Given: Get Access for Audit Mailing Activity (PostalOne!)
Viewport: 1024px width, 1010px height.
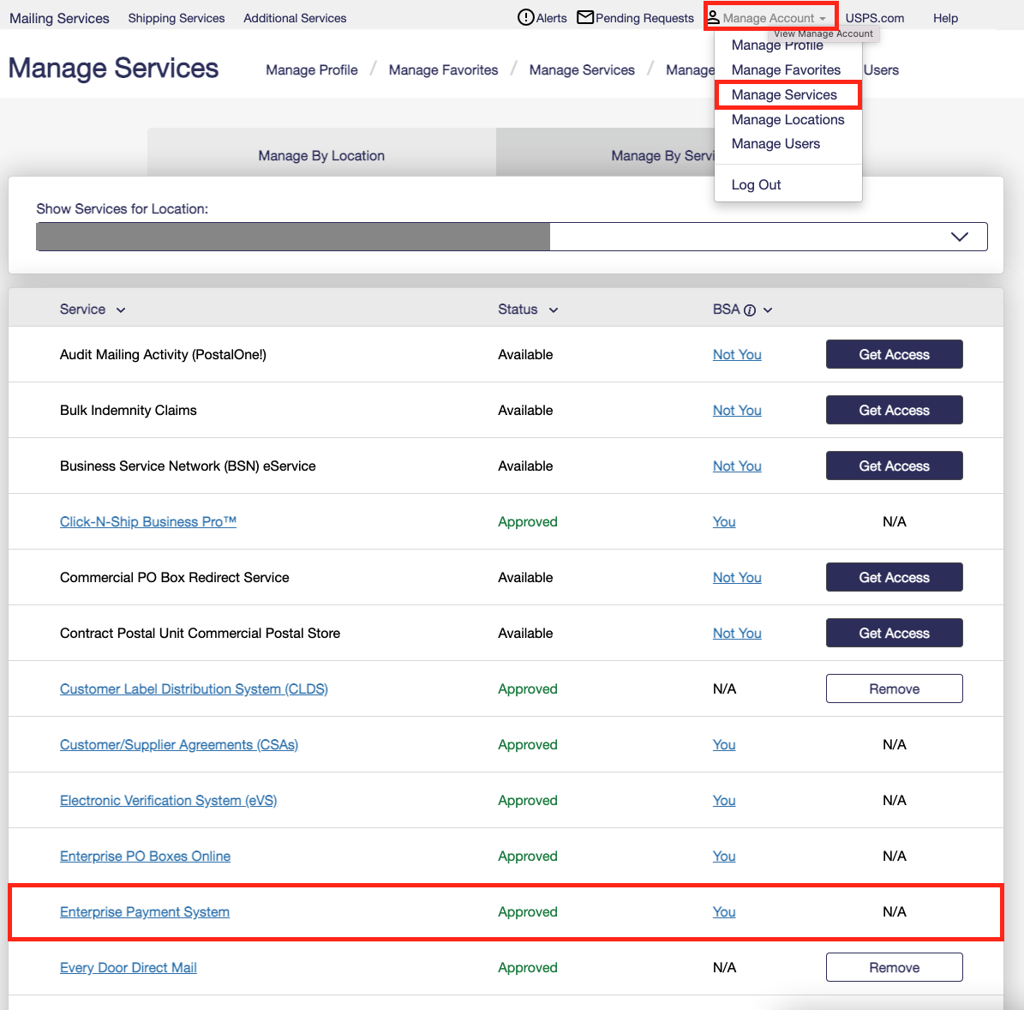Looking at the screenshot, I should pyautogui.click(x=894, y=354).
